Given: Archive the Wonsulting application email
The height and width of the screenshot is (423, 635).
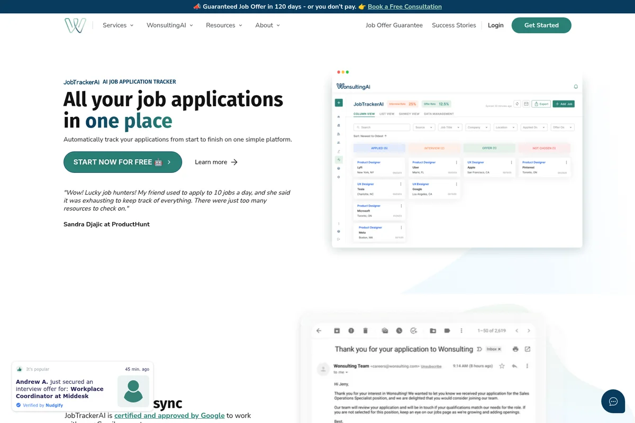Looking at the screenshot, I should [x=337, y=330].
